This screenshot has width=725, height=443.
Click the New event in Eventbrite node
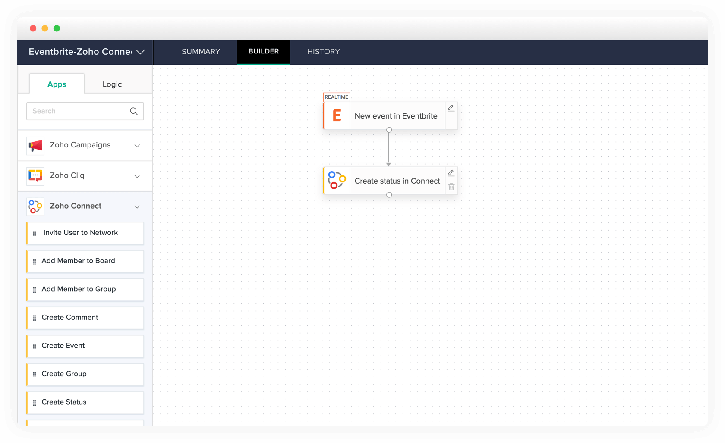[390, 115]
